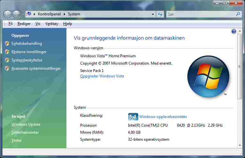This screenshot has width=245, height=158.
Task: Open the Vis menu
Action: [x=38, y=24]
